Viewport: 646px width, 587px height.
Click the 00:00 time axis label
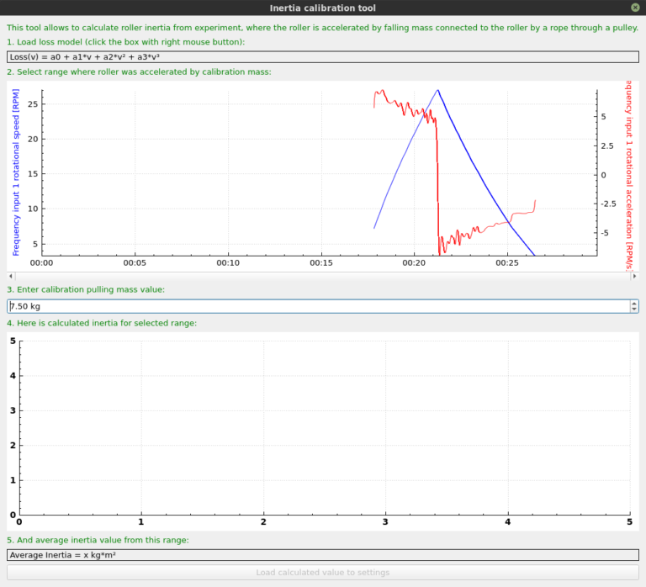point(42,263)
